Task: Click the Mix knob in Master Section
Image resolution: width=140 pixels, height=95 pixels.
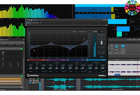Action: tap(3, 58)
